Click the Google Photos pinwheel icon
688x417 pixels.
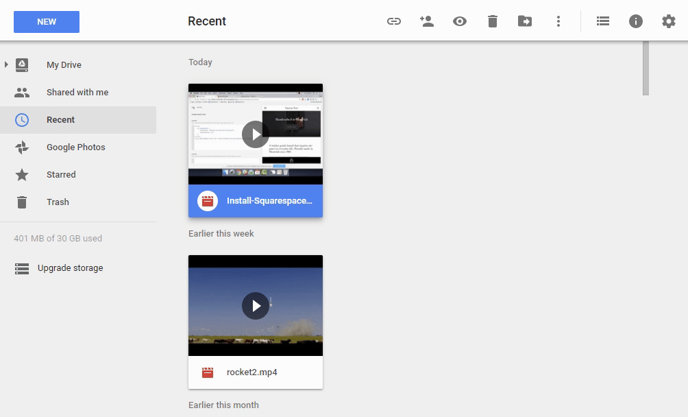pos(22,147)
